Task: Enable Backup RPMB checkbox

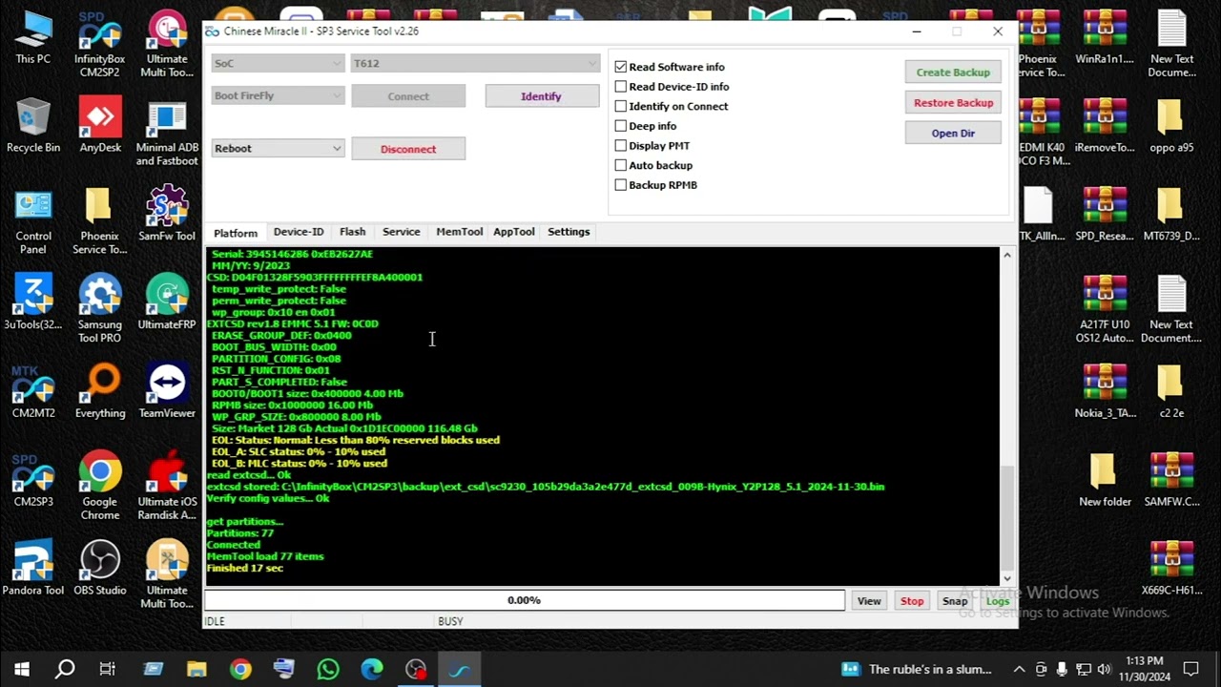Action: coord(621,185)
